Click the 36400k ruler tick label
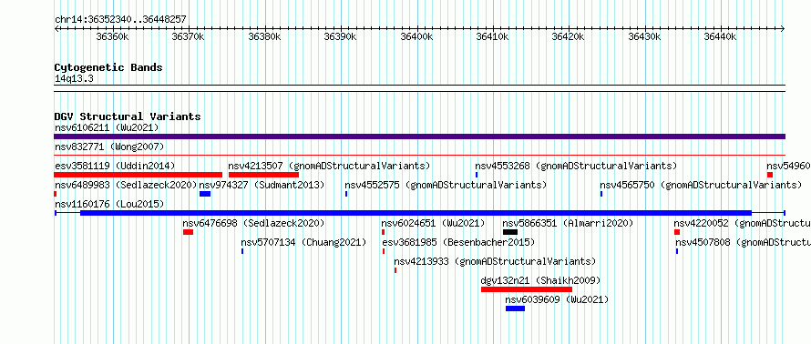 click(416, 37)
